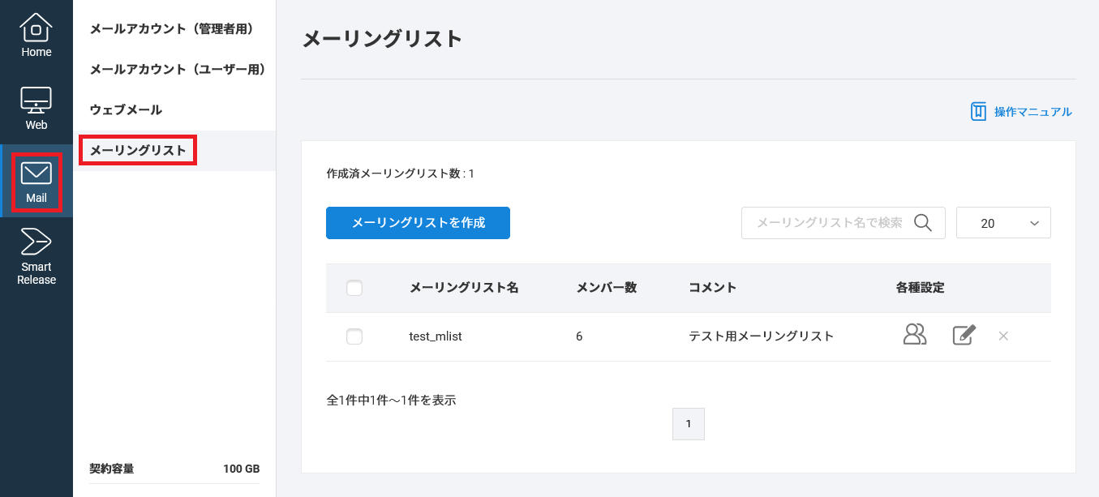This screenshot has width=1099, height=497.
Task: Click the 操作マニュアル book icon
Action: tap(978, 112)
